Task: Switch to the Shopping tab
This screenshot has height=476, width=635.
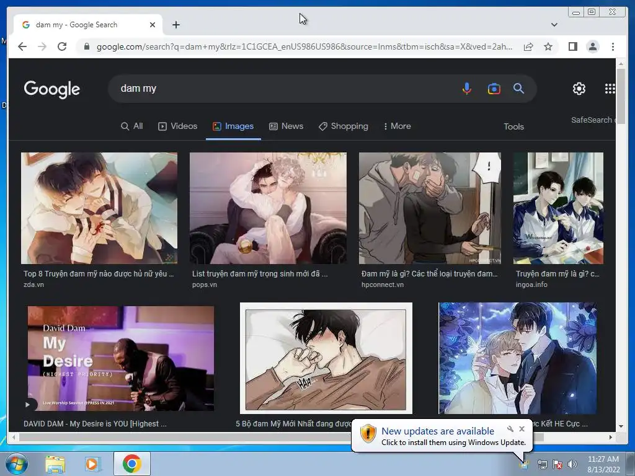Action: [344, 126]
